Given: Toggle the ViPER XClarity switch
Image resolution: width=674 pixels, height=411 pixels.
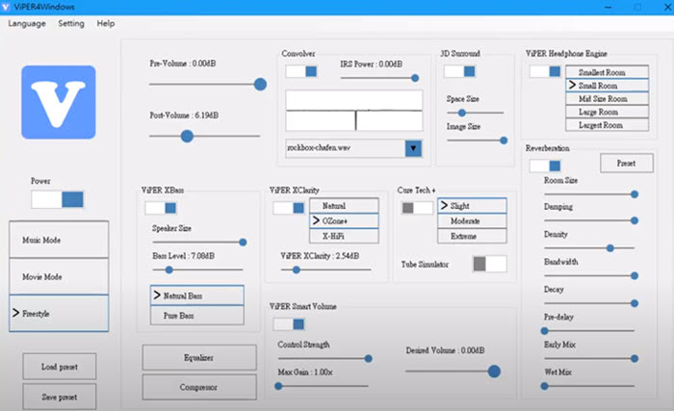Looking at the screenshot, I should 289,208.
